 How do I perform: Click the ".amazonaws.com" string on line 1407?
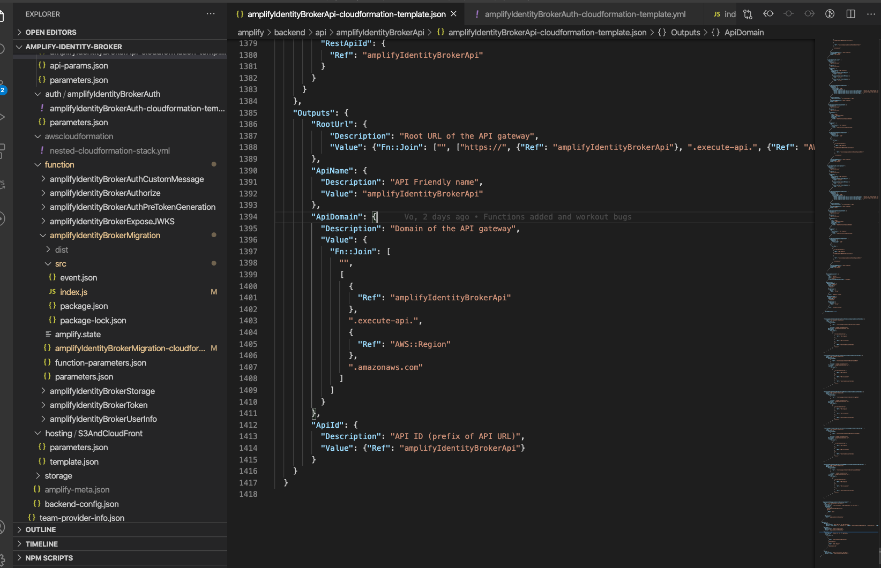(x=386, y=367)
